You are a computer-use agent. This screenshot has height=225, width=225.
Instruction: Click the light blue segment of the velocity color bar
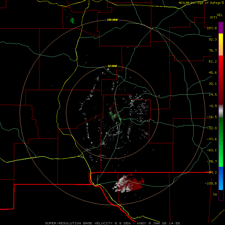coord(221,178)
